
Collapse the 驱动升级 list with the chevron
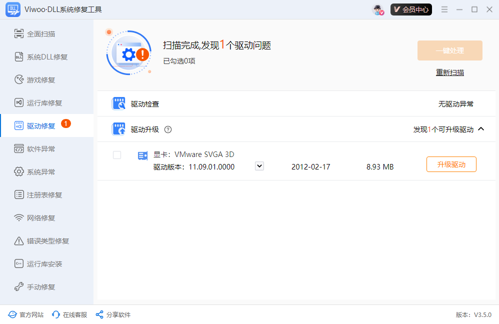pos(481,129)
